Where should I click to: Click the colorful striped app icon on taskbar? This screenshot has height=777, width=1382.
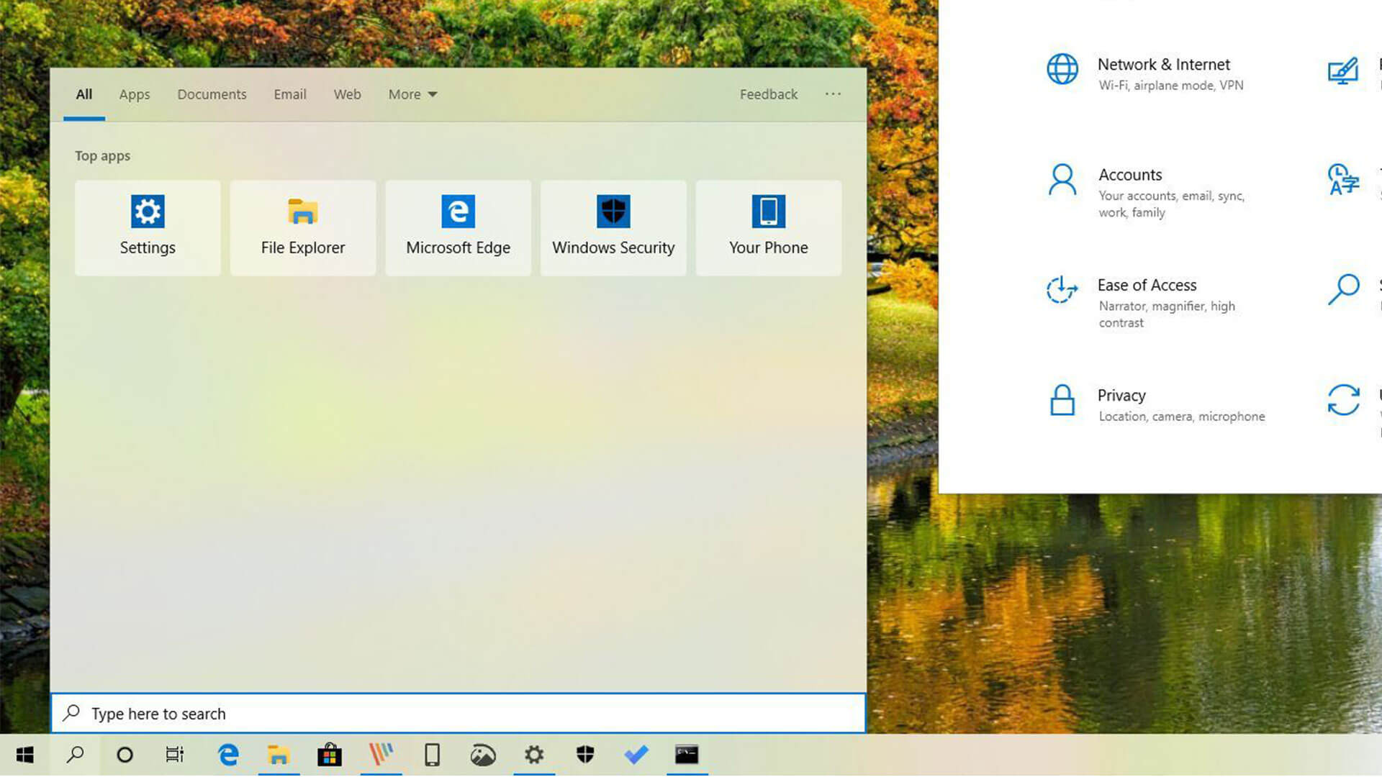[x=381, y=755]
